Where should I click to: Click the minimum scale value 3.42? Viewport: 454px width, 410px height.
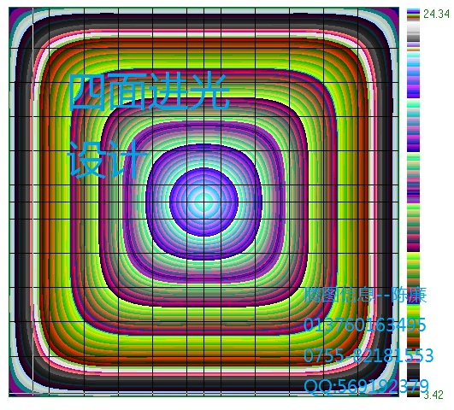click(x=433, y=395)
